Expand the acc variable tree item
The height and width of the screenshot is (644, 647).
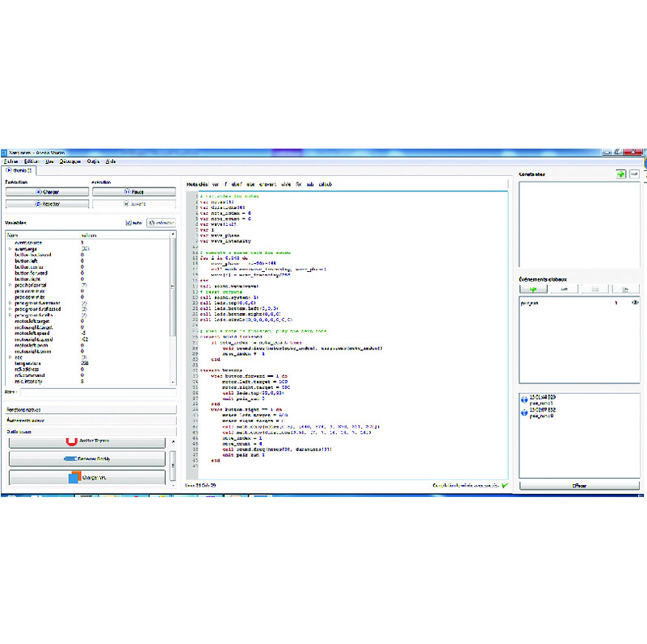tap(11, 357)
